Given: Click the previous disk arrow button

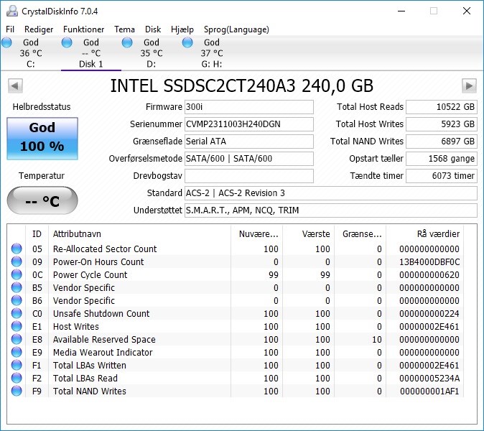Looking at the screenshot, I should (15, 85).
